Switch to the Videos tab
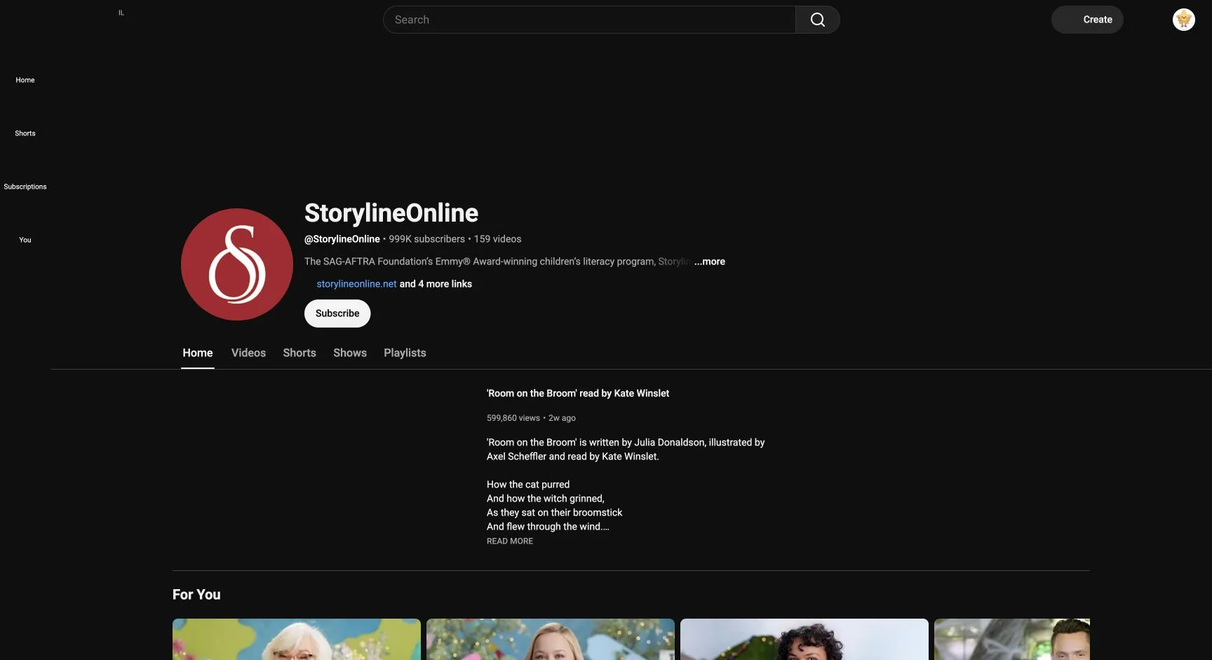 click(x=248, y=353)
